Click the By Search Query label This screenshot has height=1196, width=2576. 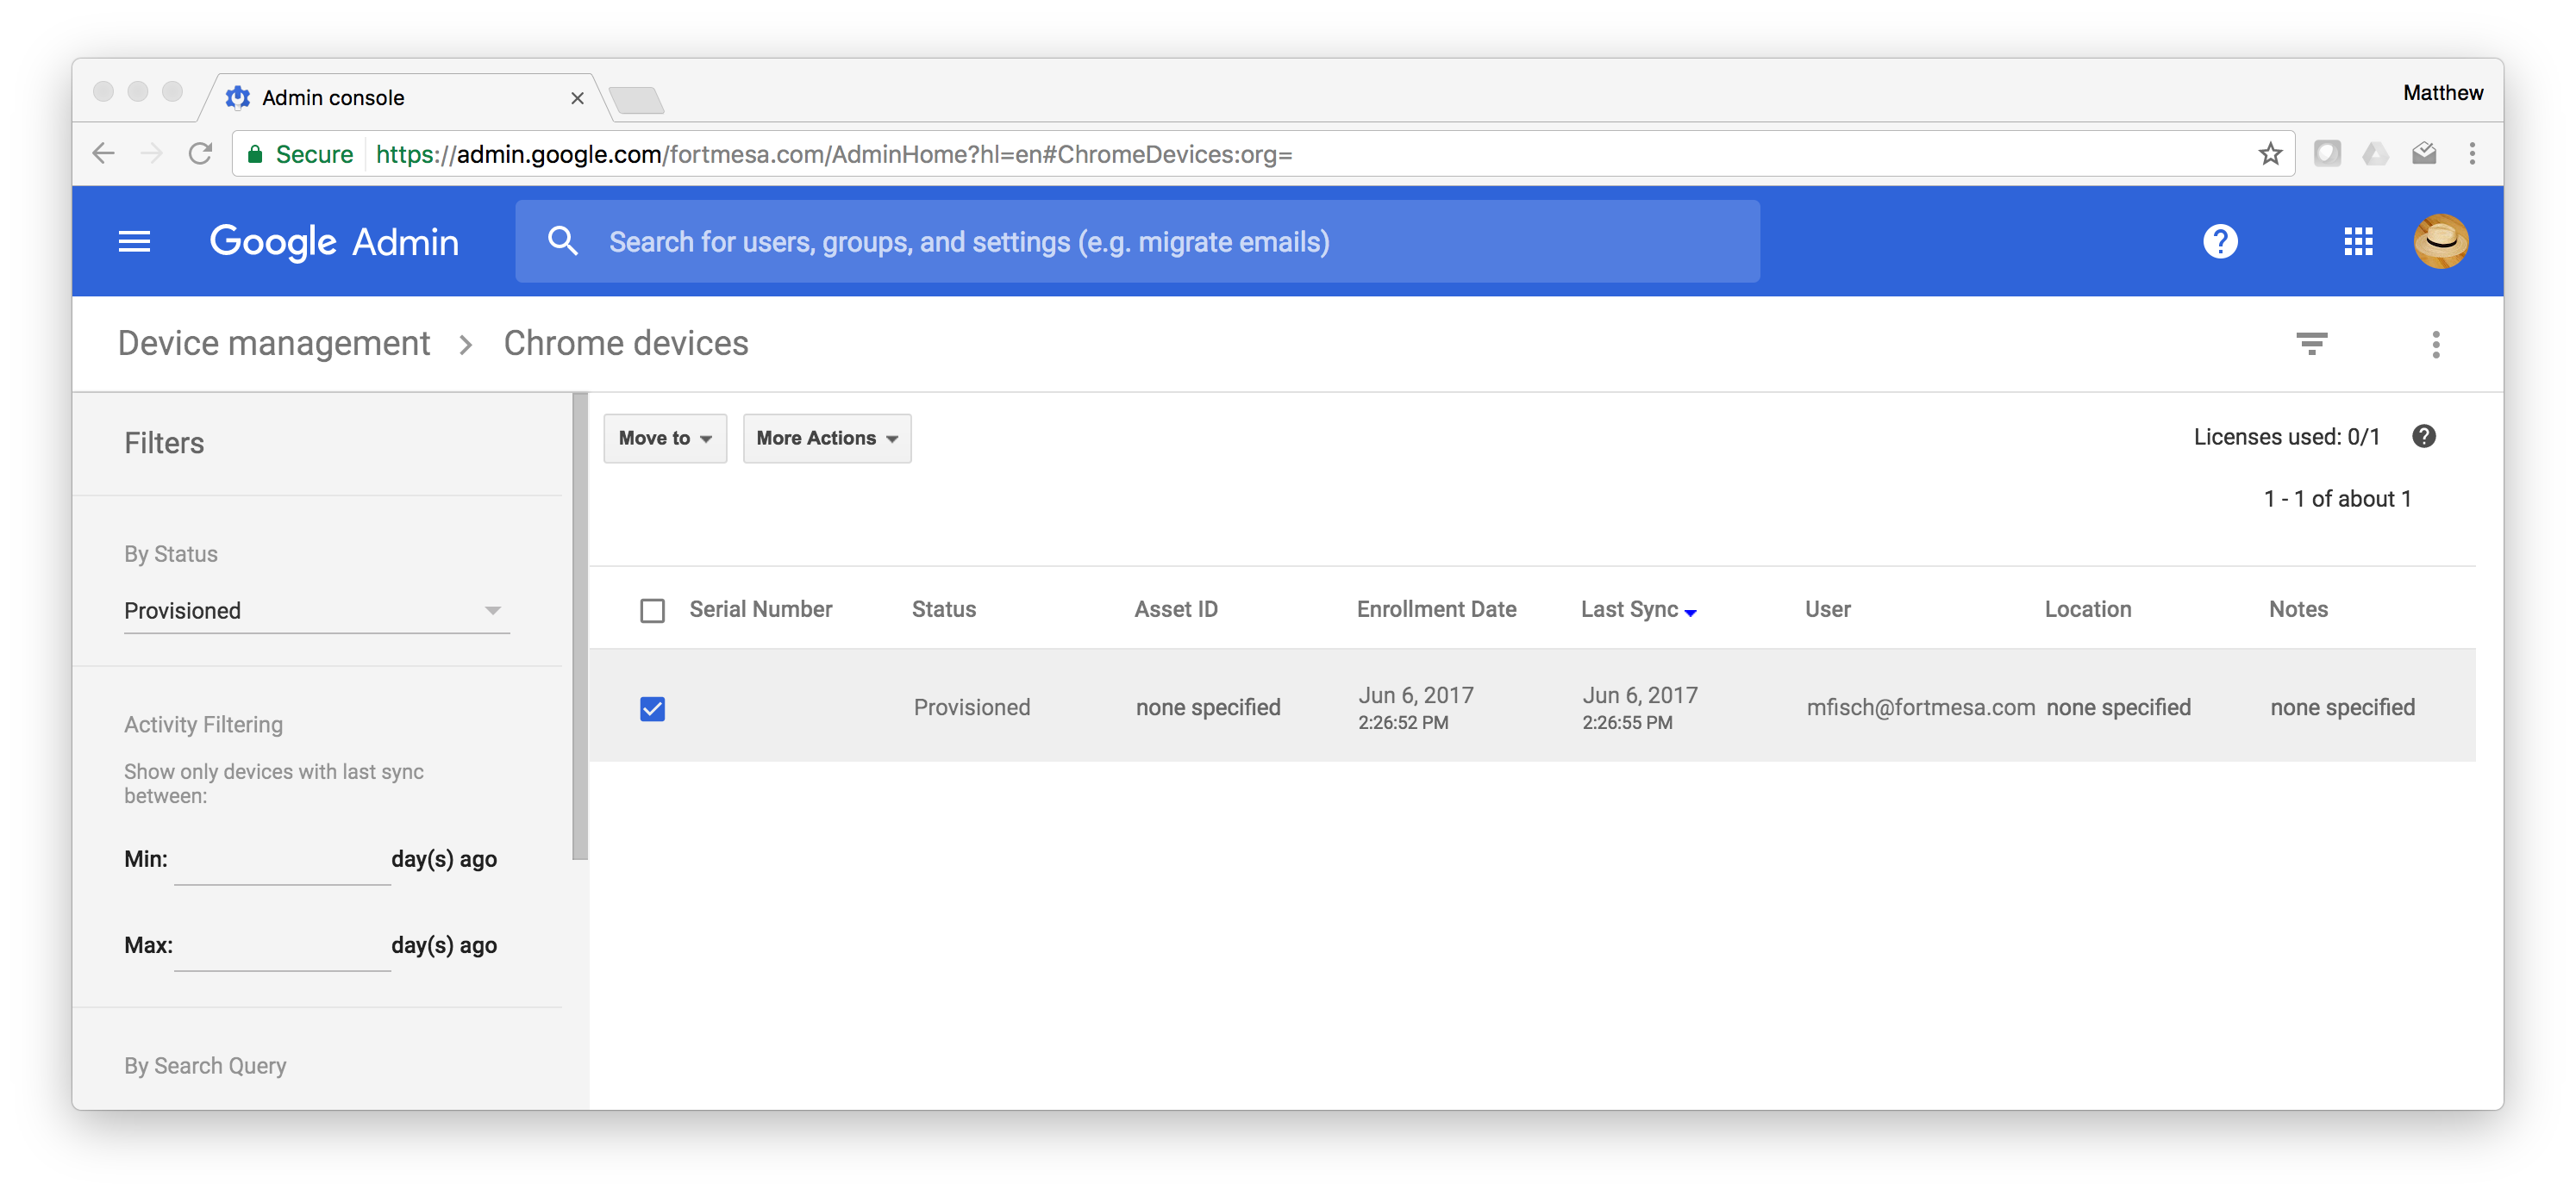[x=205, y=1066]
